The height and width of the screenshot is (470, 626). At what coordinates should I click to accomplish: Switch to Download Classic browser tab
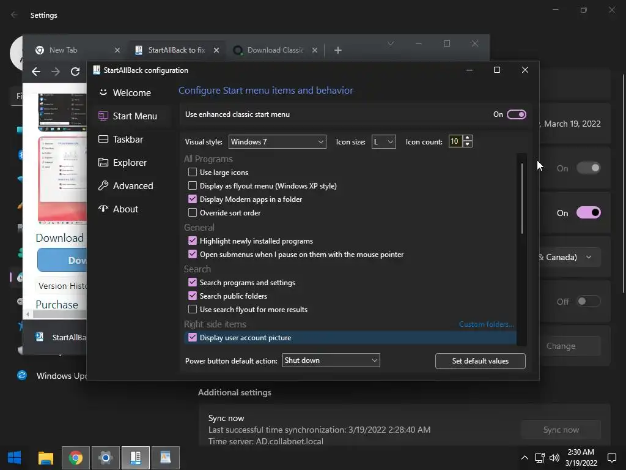pyautogui.click(x=275, y=50)
